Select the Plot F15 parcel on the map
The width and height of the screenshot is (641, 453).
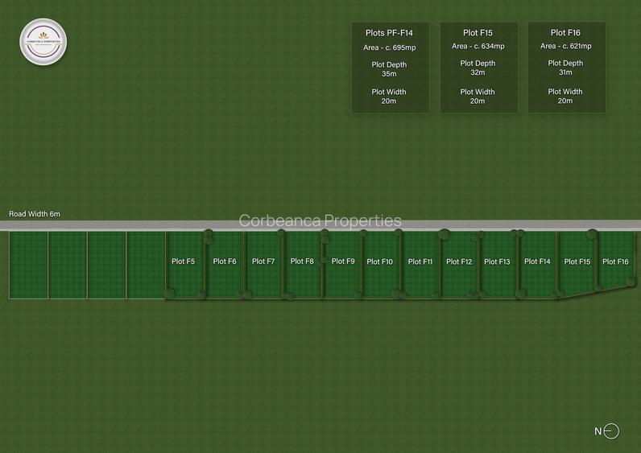coord(577,262)
